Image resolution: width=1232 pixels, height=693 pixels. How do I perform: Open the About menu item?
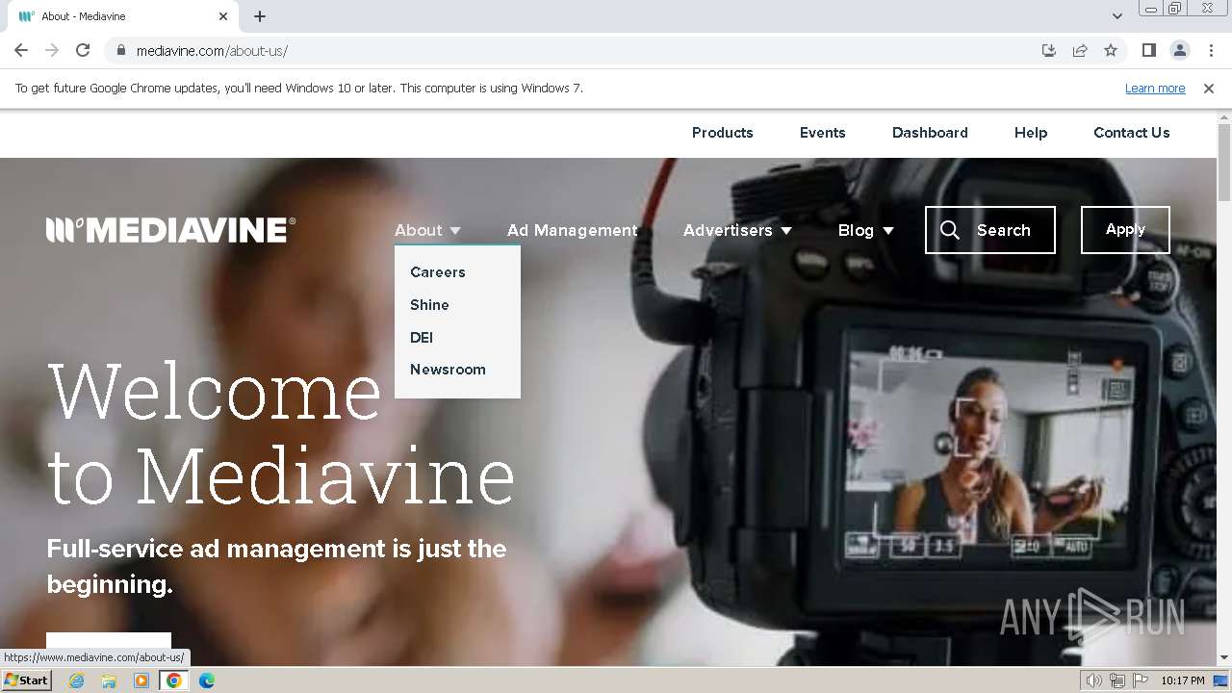click(419, 230)
